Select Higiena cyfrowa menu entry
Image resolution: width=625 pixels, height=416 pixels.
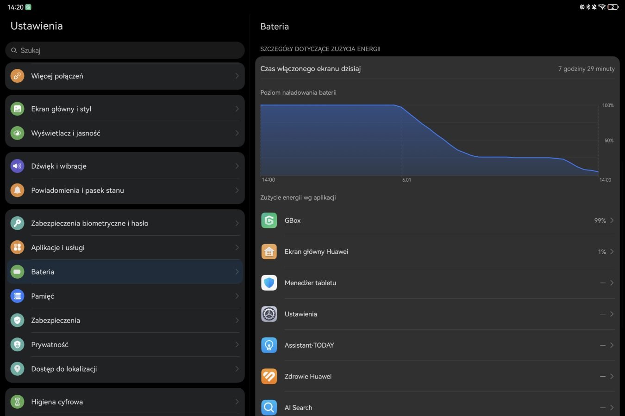coord(125,402)
